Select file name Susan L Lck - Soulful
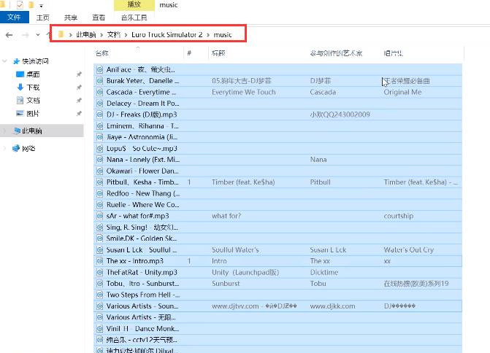 [142, 249]
